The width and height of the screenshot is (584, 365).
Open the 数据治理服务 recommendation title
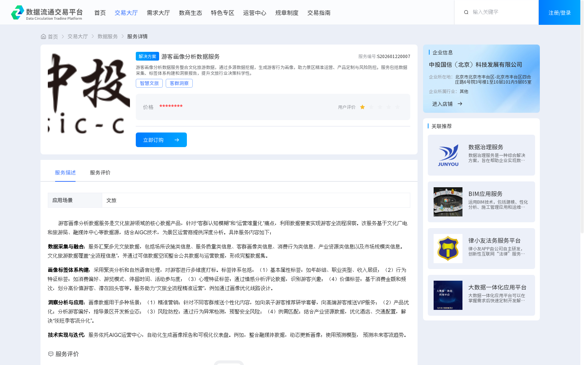[486, 147]
